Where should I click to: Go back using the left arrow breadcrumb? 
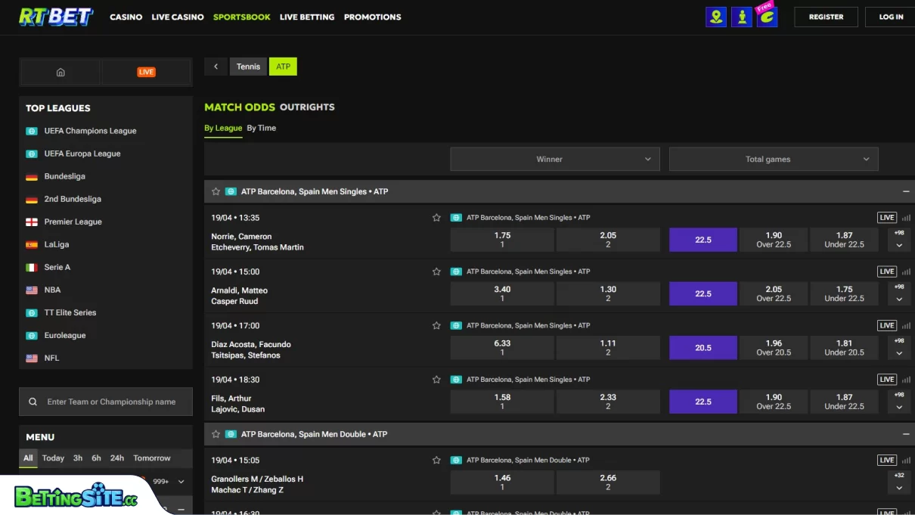[216, 67]
